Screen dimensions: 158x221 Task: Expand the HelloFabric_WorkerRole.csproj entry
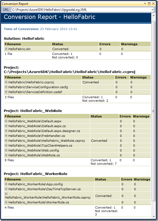pos(6,194)
